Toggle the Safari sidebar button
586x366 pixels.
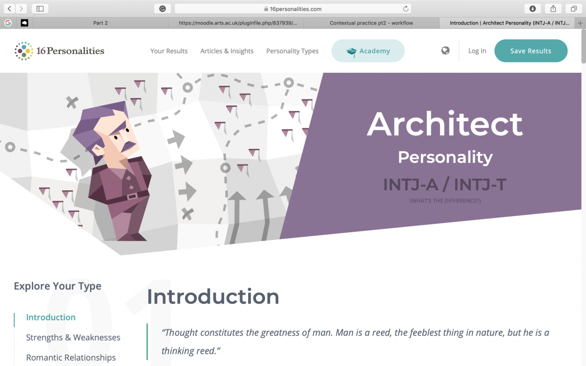tap(40, 8)
